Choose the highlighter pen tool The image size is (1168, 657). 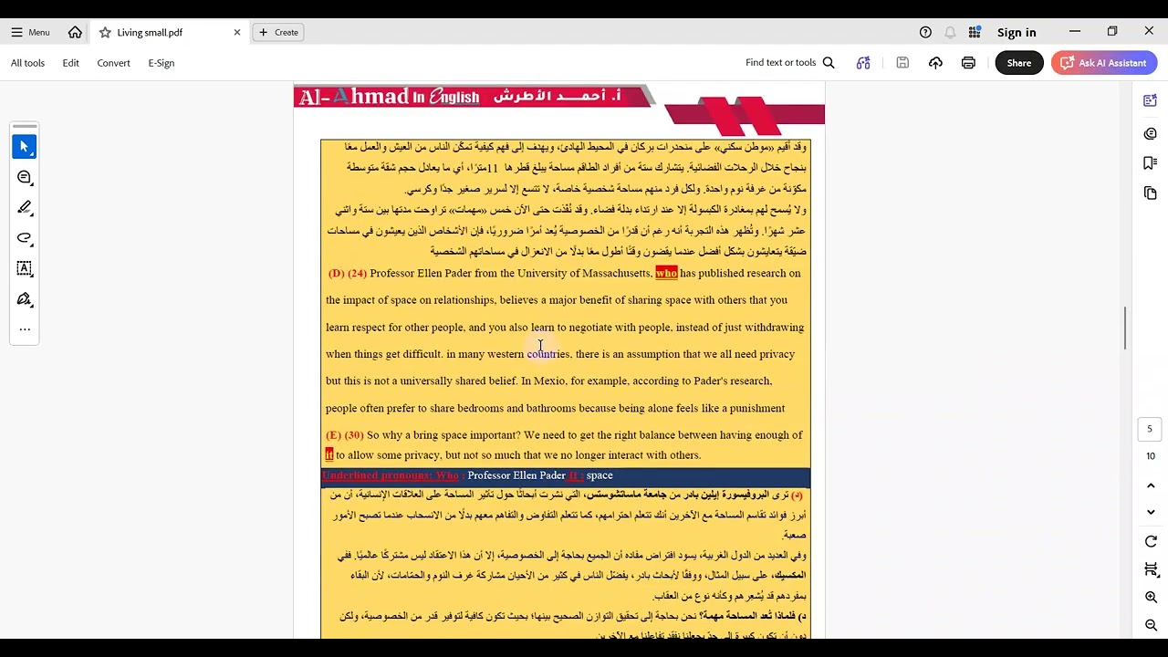tap(25, 208)
